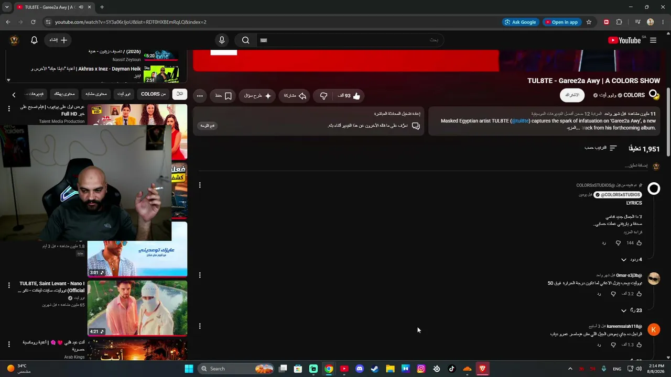671x377 pixels.
Task: Open options for the Talent Media Production suggestion
Action: pyautogui.click(x=9, y=108)
